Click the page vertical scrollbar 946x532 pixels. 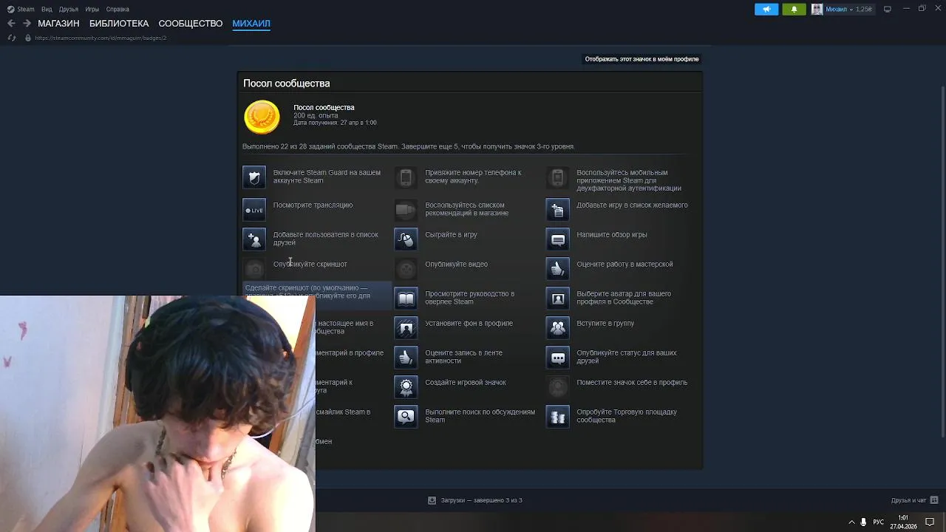[x=942, y=262]
